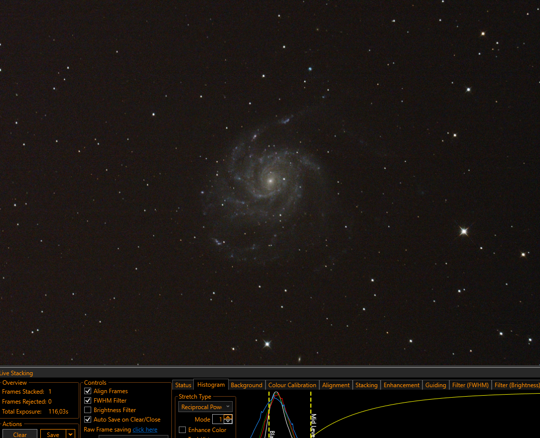Viewport: 540px width, 438px height.
Task: Open the Stacking tab
Action: [x=367, y=385]
